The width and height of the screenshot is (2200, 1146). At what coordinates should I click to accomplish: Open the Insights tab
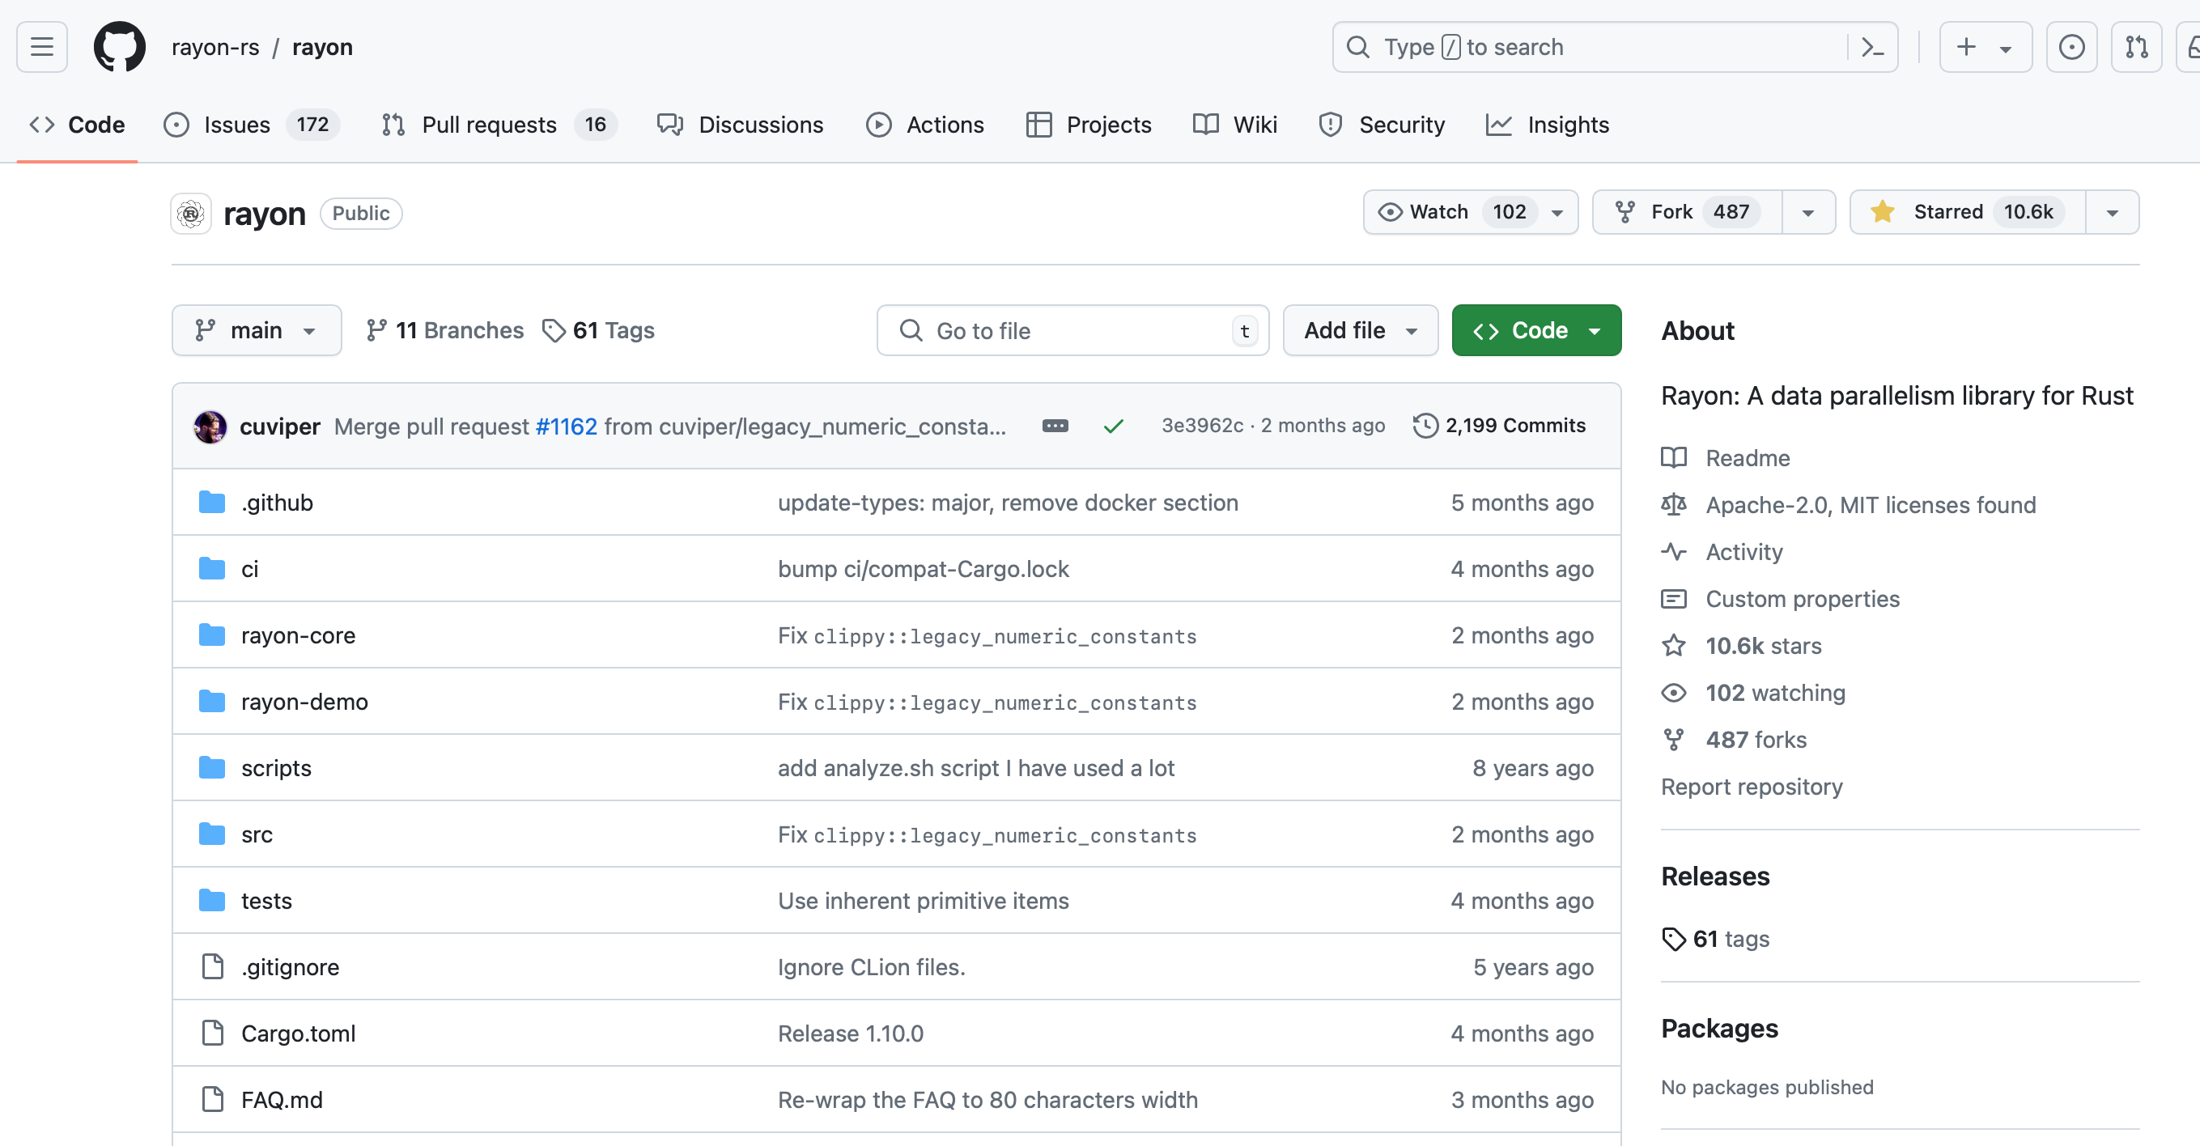coord(1548,125)
